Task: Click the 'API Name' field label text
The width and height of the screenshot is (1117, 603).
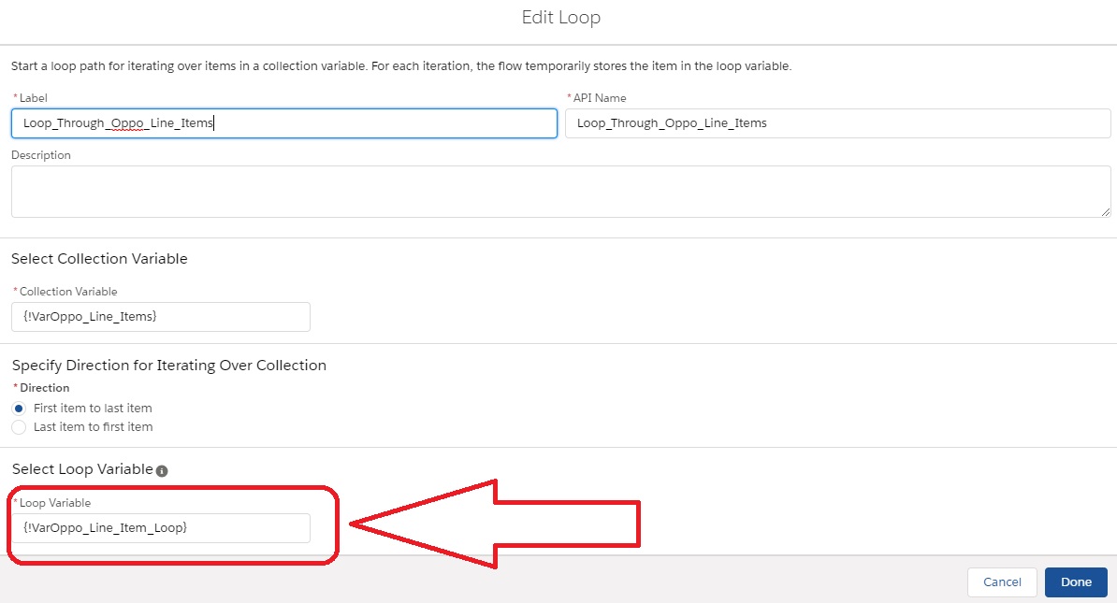Action: click(599, 98)
